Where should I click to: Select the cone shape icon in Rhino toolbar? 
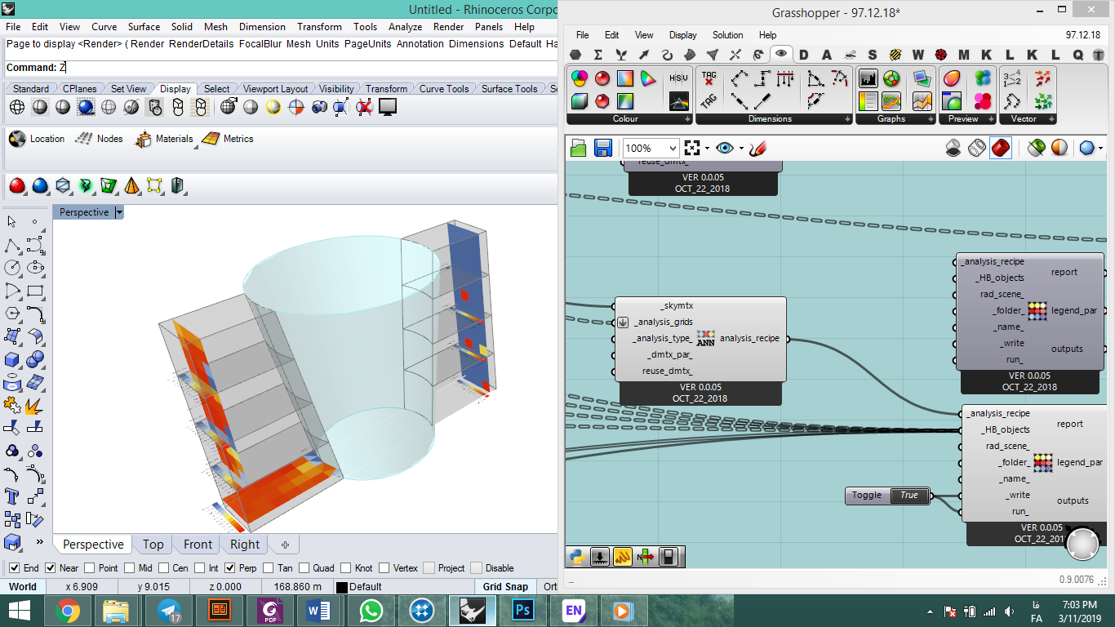point(132,187)
